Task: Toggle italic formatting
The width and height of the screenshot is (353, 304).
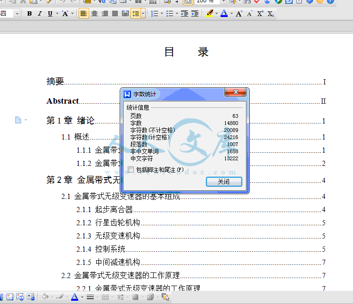Action: tap(40, 14)
